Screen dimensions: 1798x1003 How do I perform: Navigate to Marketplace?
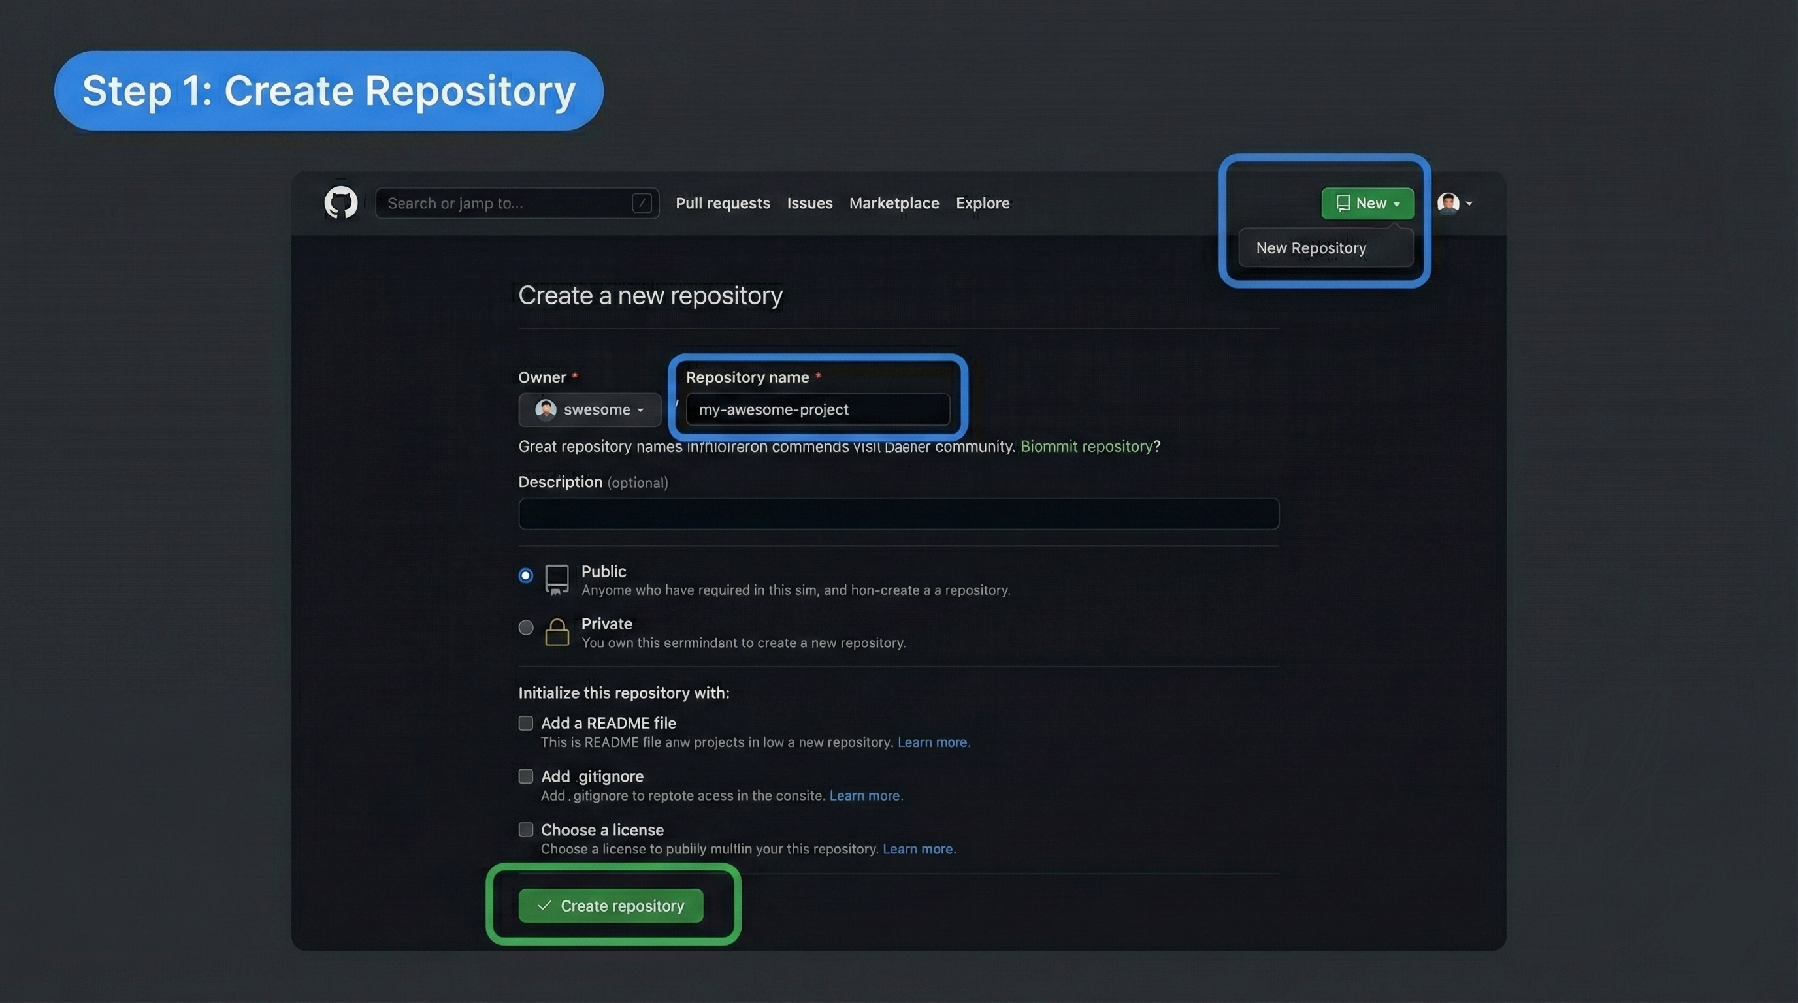[x=894, y=203]
